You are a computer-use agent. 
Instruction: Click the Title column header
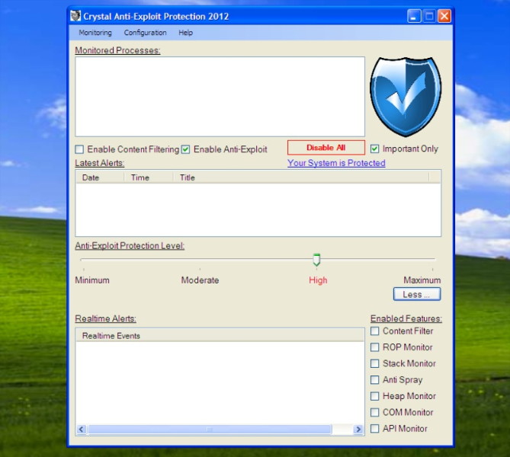point(188,177)
